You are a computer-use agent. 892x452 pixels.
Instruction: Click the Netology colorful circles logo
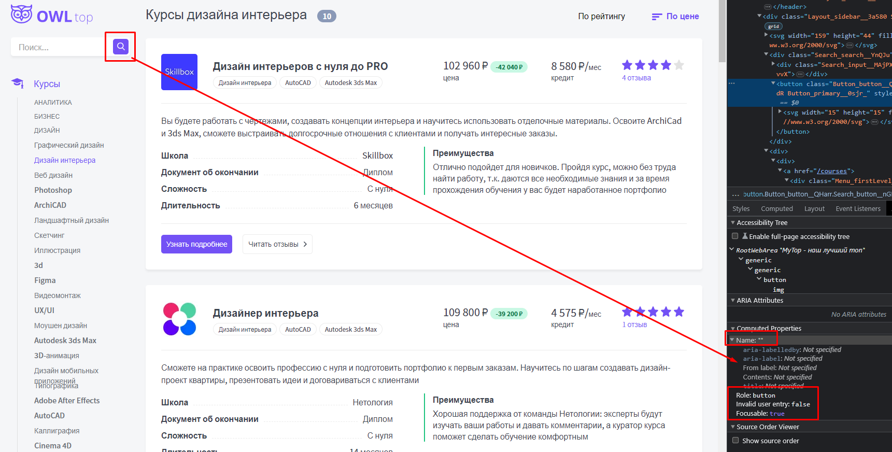[179, 319]
